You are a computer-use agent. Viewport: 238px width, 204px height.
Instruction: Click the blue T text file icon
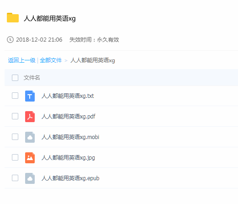(x=30, y=96)
